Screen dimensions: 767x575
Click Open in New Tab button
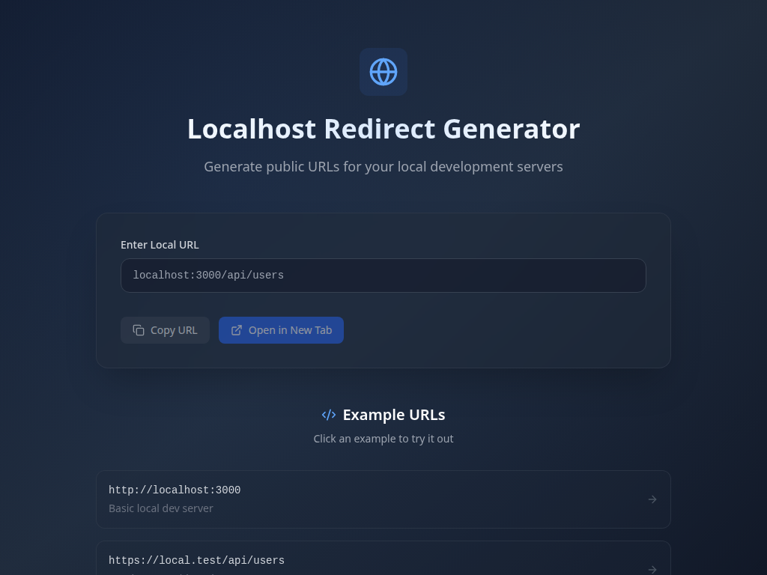[281, 330]
